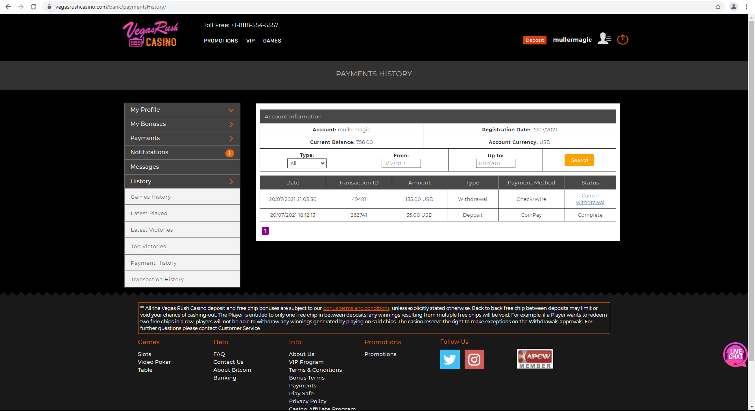Bookmark page with the star icon
The width and height of the screenshot is (755, 411).
[718, 7]
